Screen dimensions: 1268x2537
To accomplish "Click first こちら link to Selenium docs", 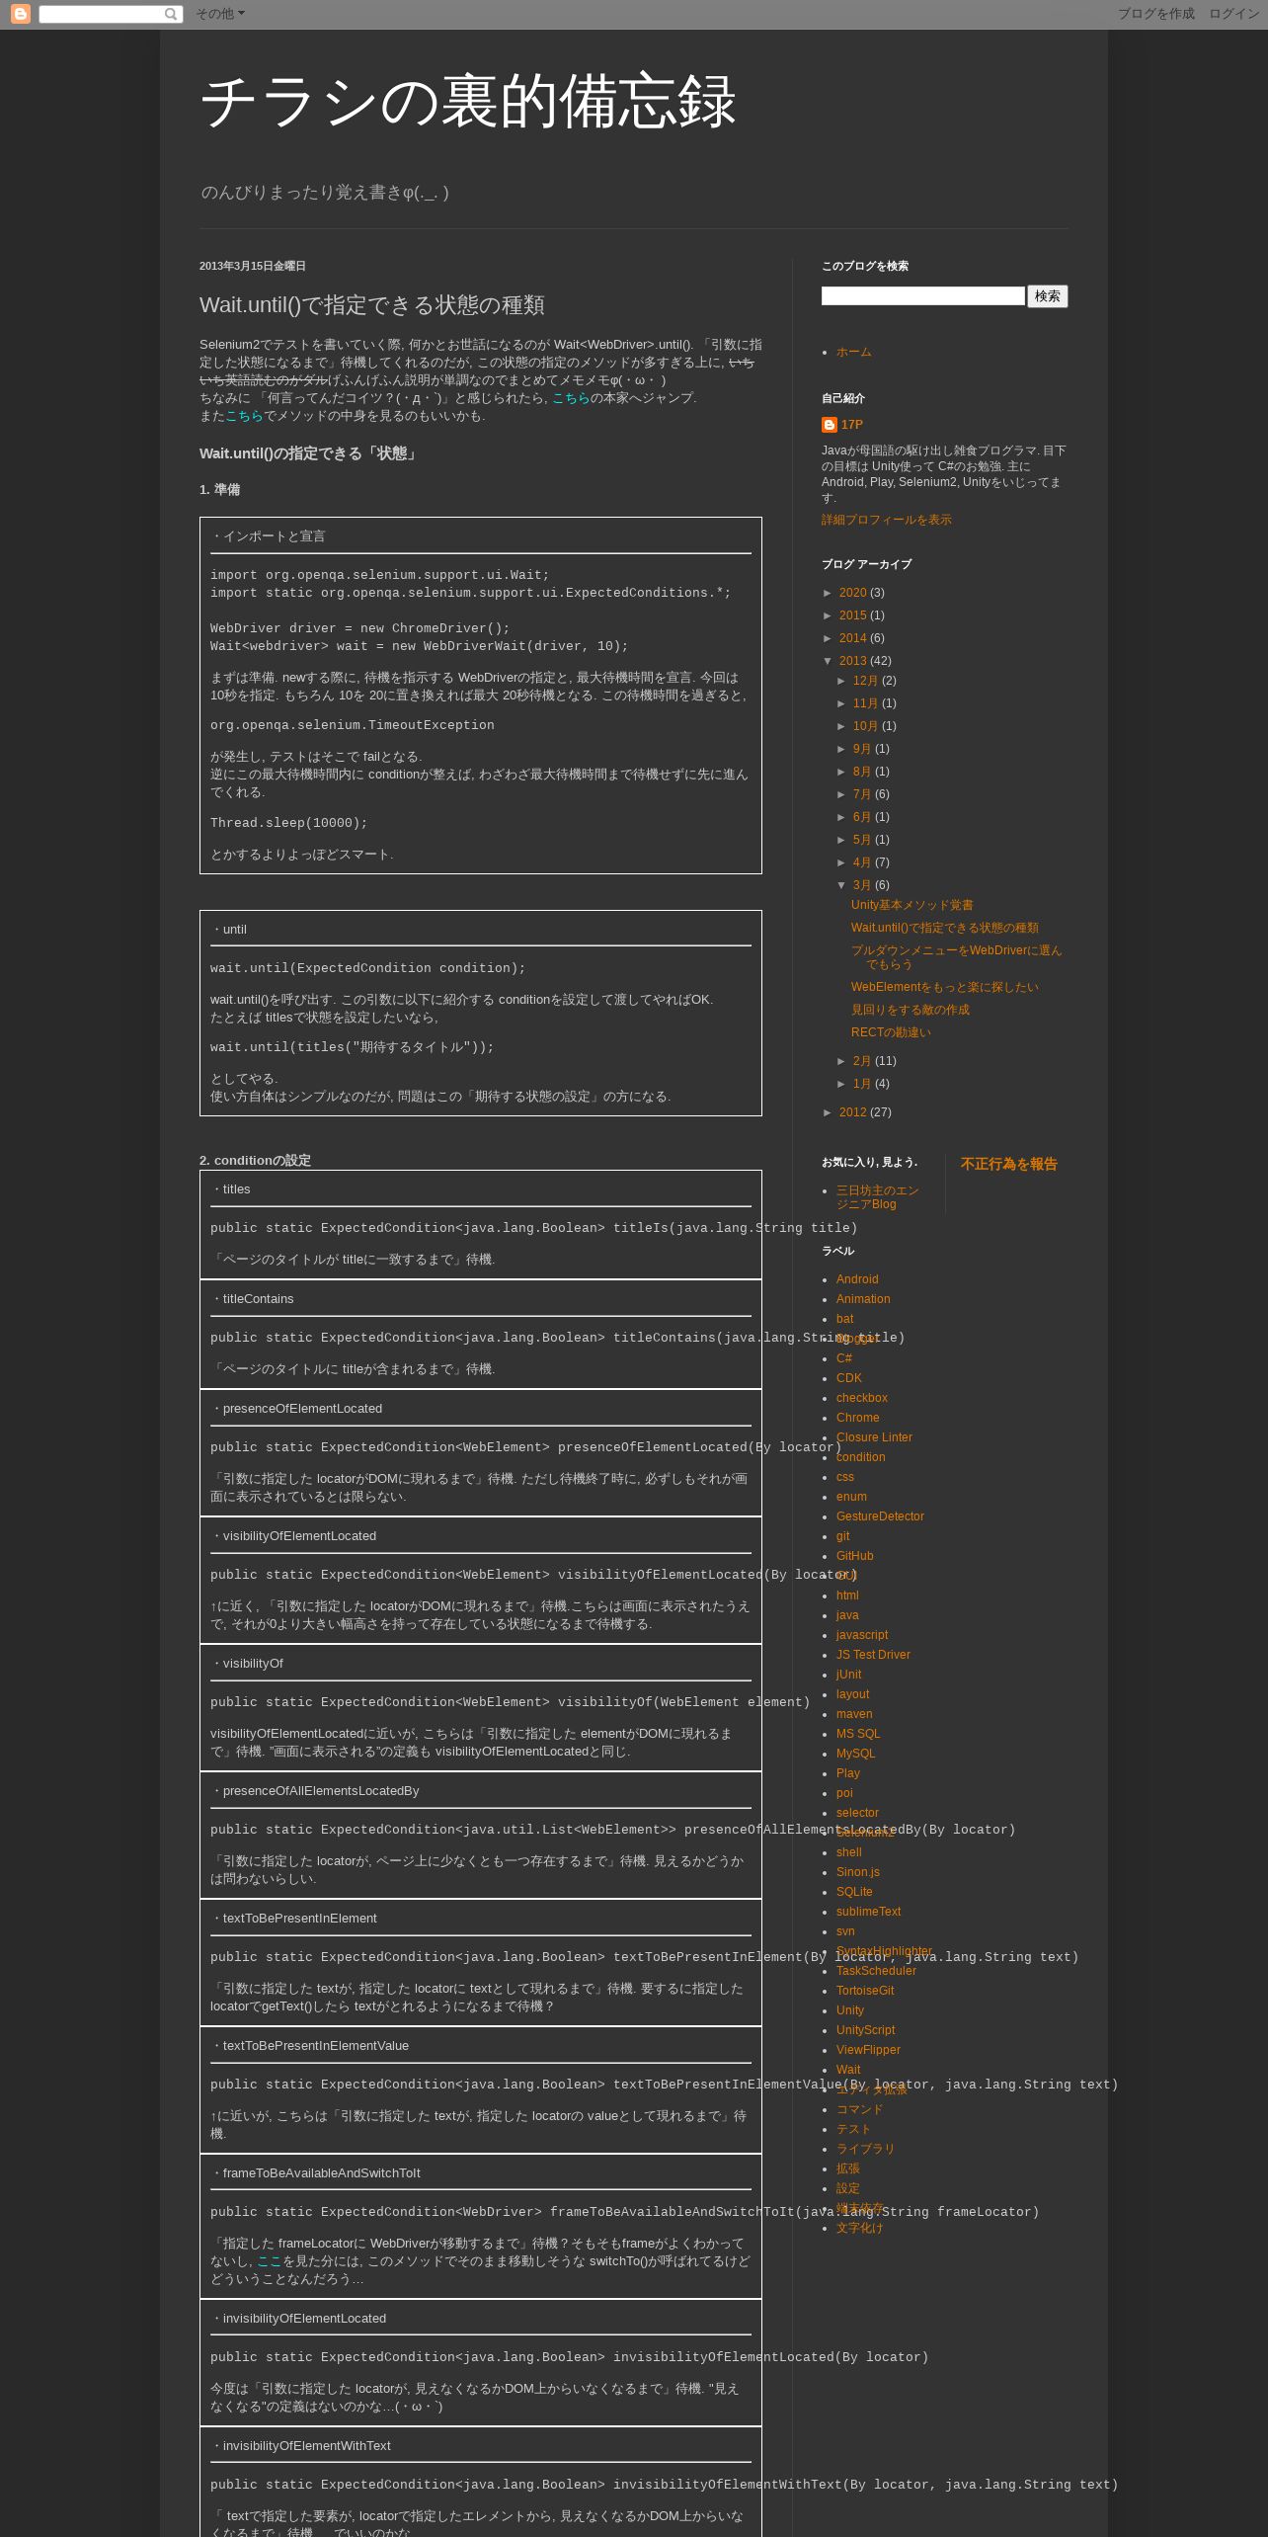I will [x=570, y=398].
